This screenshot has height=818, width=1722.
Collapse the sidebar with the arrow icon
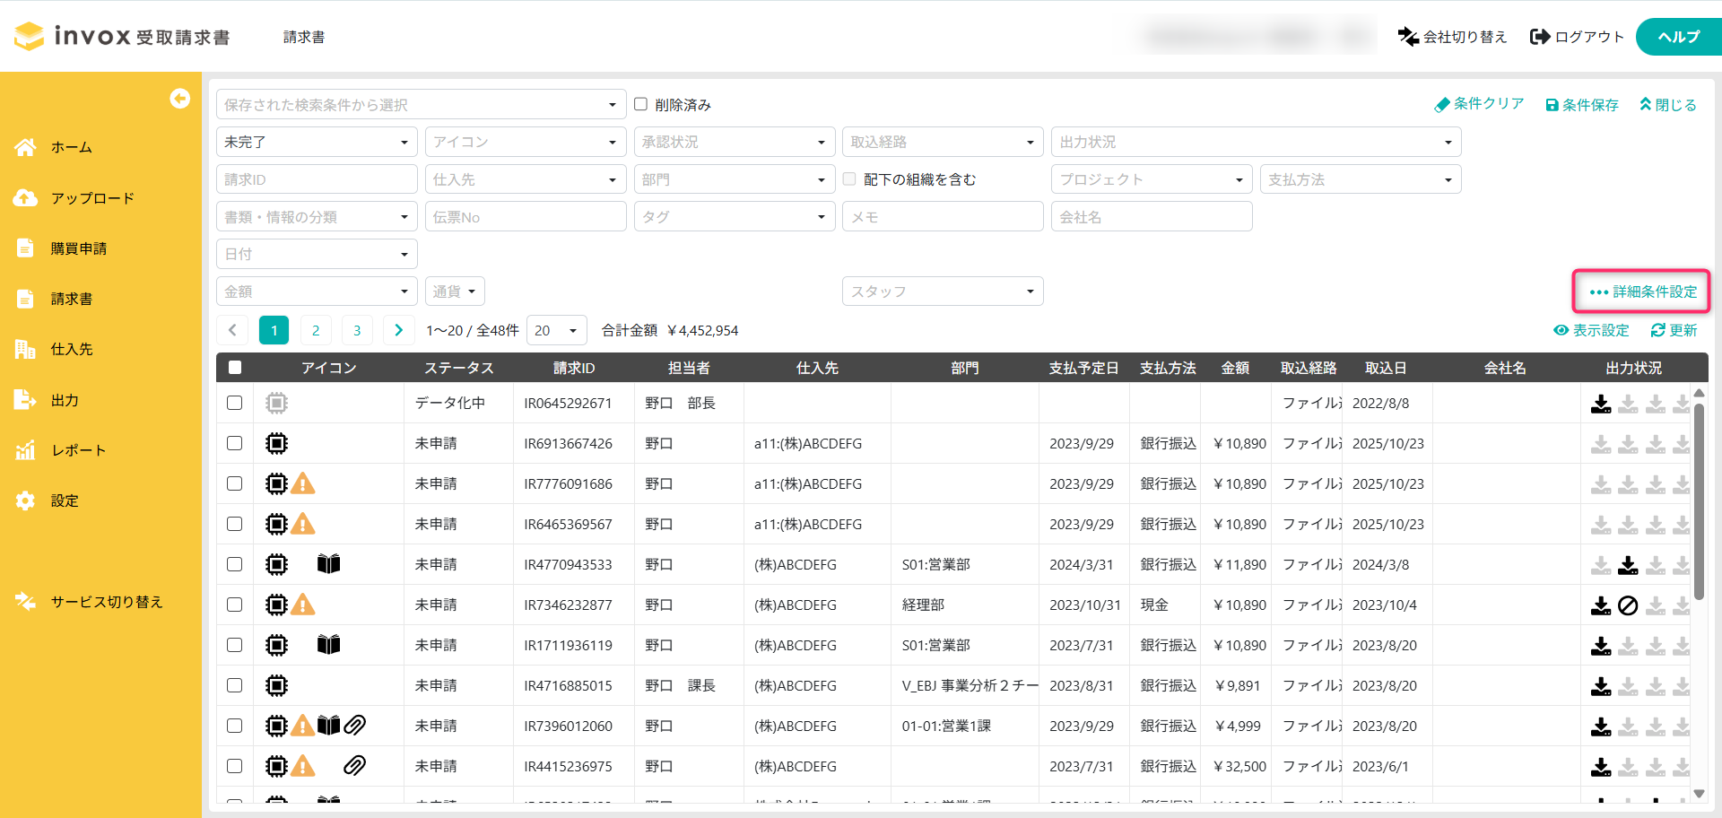point(179,99)
